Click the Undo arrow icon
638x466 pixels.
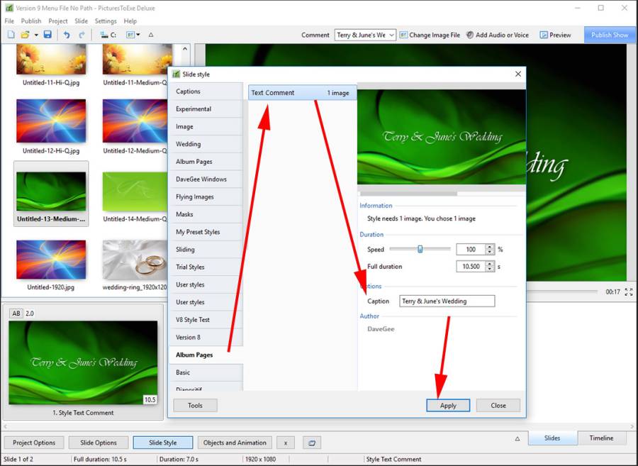[66, 35]
